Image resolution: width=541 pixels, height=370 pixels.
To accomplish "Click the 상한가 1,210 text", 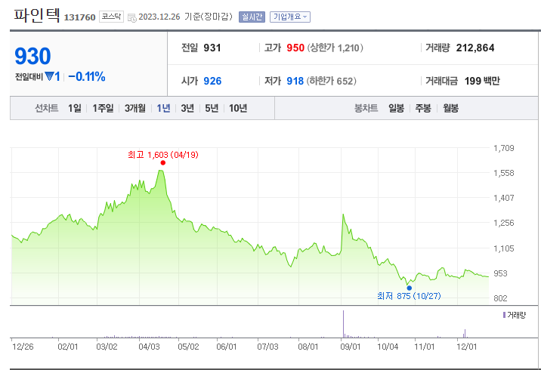I will click(x=335, y=48).
